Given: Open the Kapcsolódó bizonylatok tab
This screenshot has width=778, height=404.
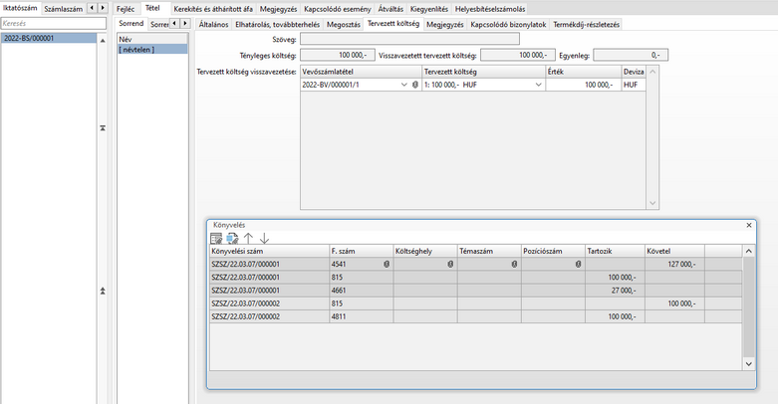Looking at the screenshot, I should pyautogui.click(x=509, y=23).
